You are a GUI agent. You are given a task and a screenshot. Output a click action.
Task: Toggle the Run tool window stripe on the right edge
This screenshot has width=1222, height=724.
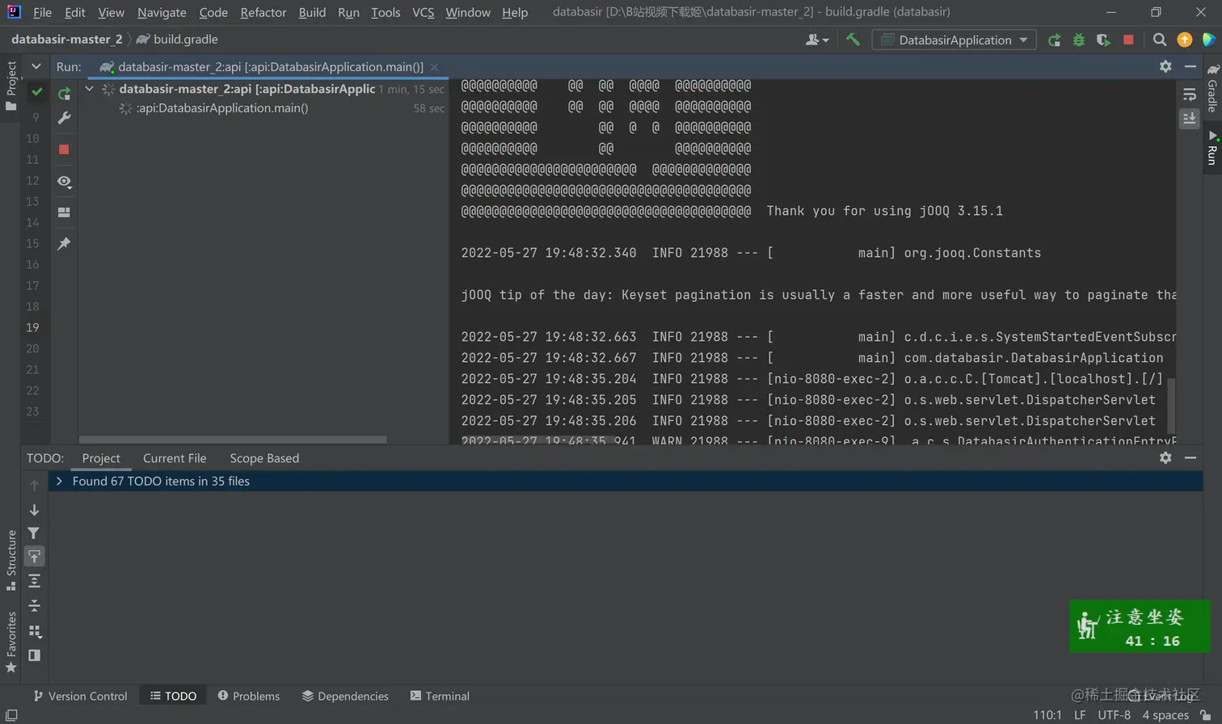(x=1212, y=148)
